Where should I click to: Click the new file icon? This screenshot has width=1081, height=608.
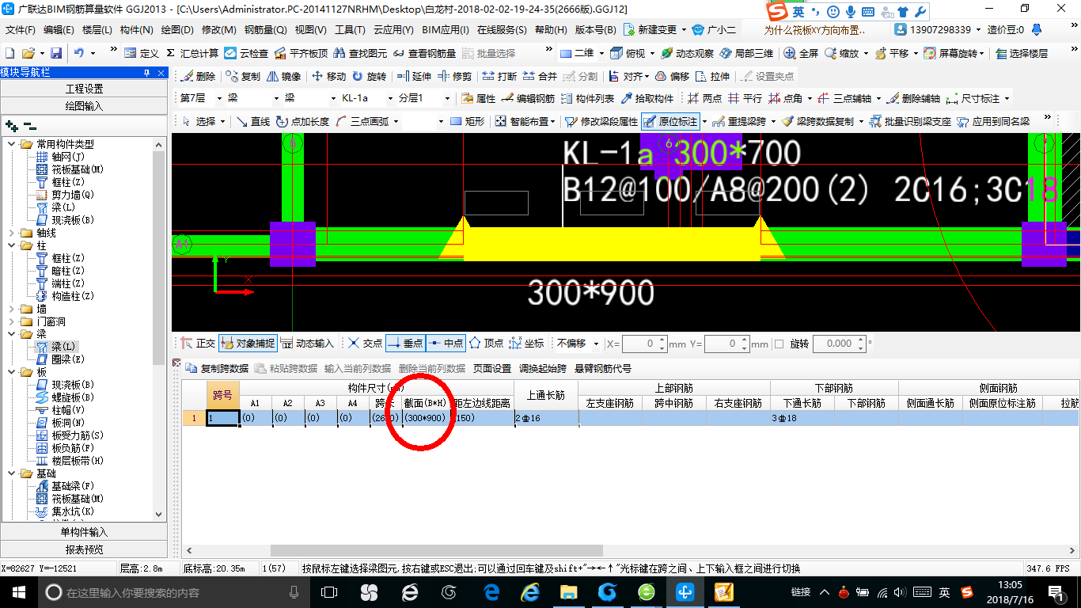(x=9, y=53)
